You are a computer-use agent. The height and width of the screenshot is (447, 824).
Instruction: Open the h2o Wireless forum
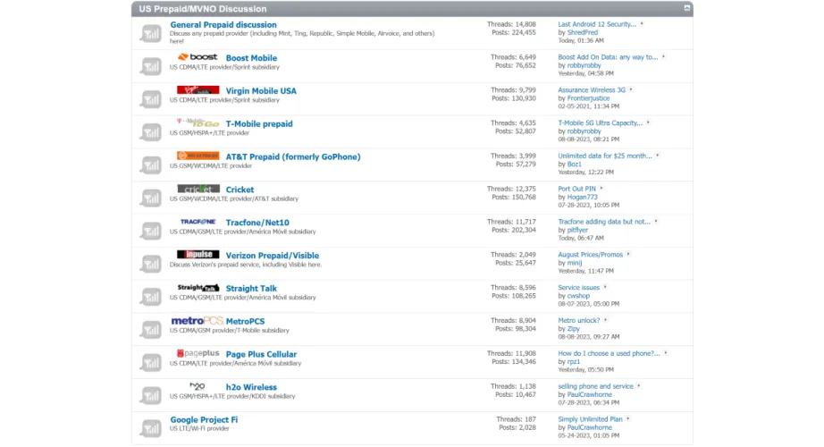tap(251, 387)
